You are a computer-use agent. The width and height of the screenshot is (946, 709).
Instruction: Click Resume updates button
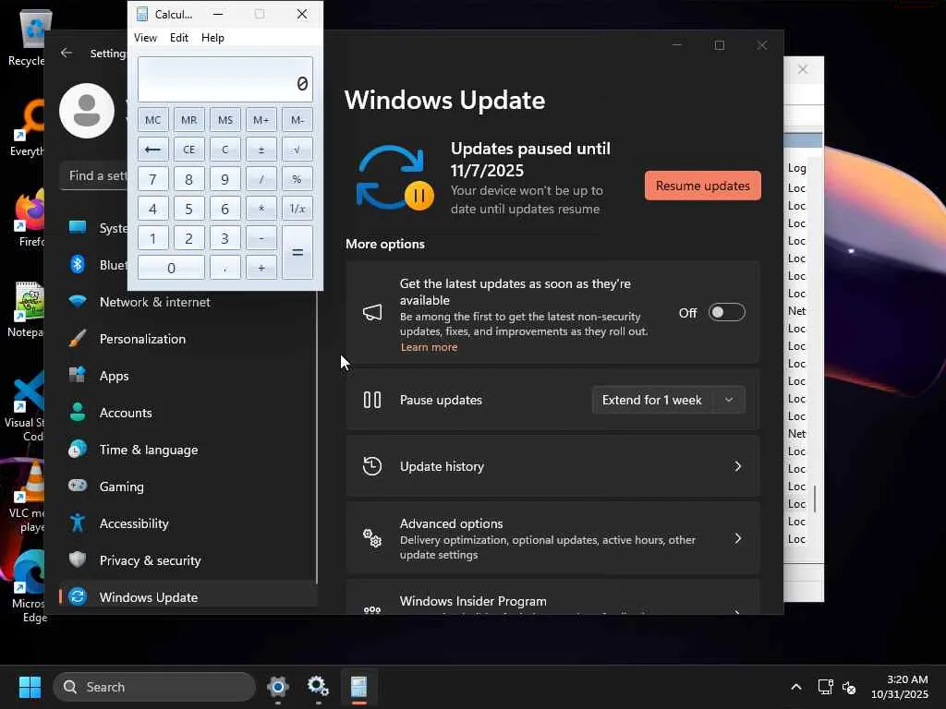click(703, 186)
